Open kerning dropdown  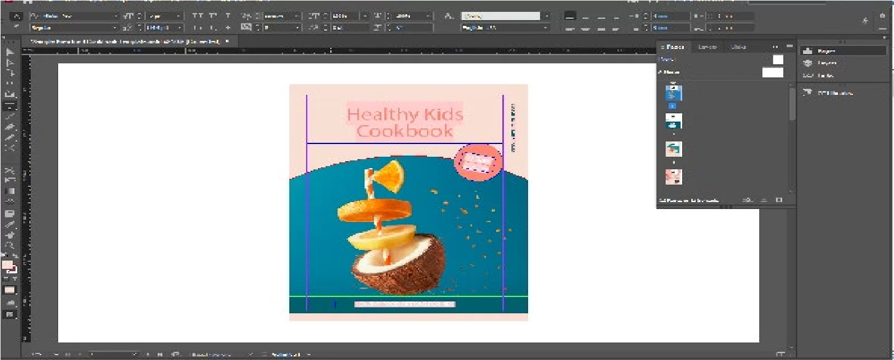(x=297, y=16)
